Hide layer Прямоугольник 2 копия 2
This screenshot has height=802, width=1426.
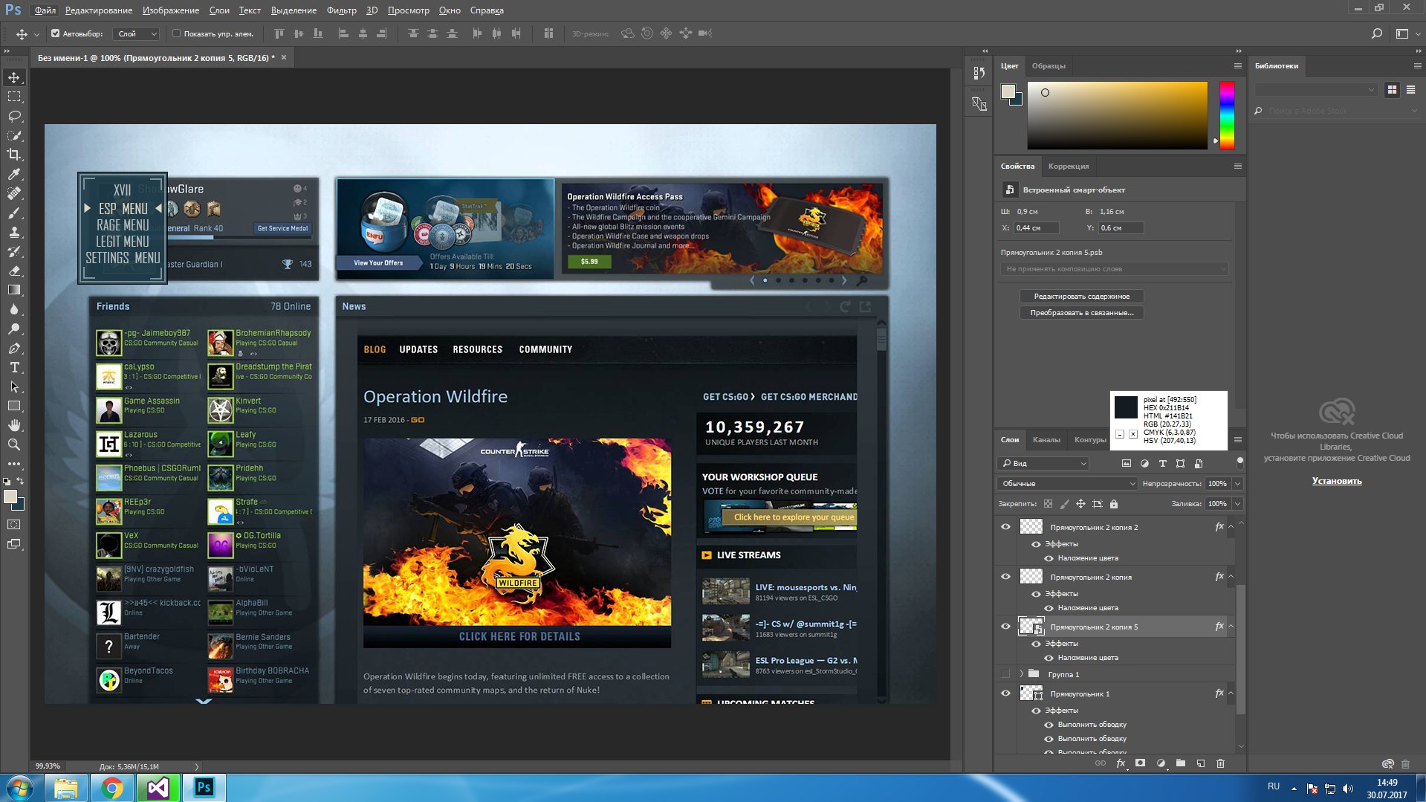(1005, 527)
